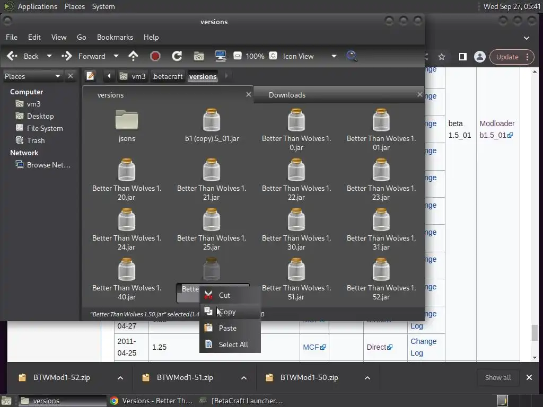The height and width of the screenshot is (407, 543).
Task: Select Better Than Wolves 1.22.jar icon
Action: 296,170
